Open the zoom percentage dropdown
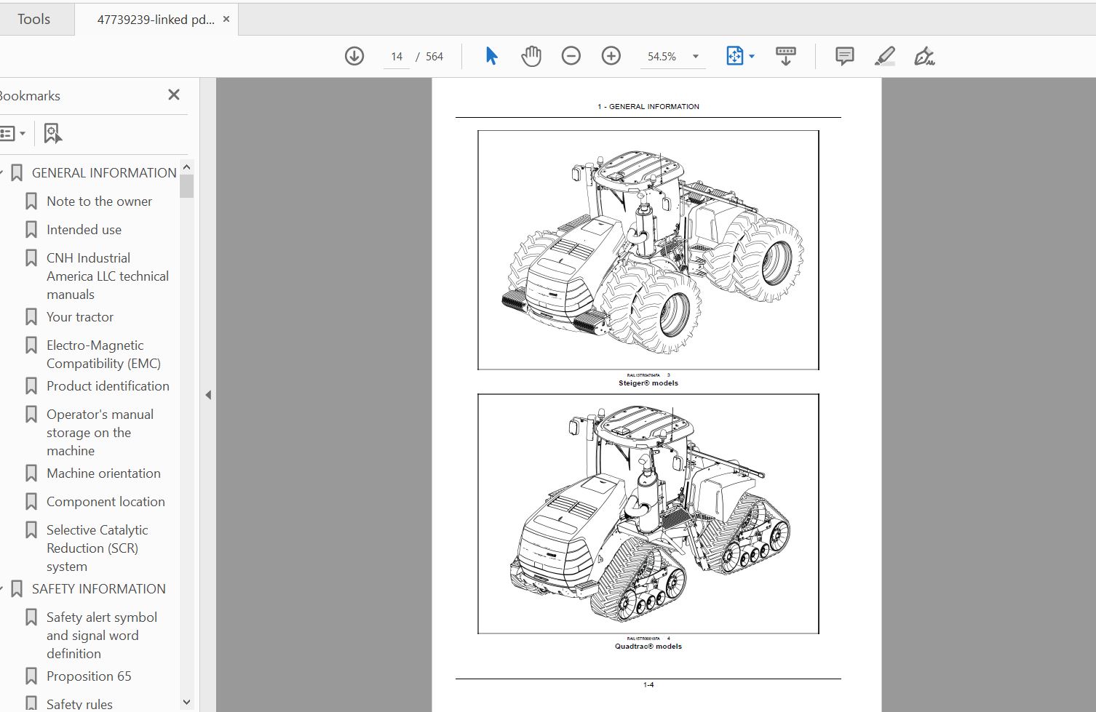The width and height of the screenshot is (1096, 712). click(695, 57)
